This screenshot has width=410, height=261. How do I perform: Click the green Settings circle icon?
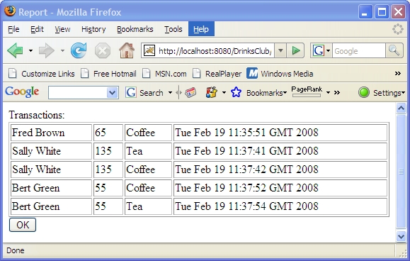pyautogui.click(x=364, y=92)
